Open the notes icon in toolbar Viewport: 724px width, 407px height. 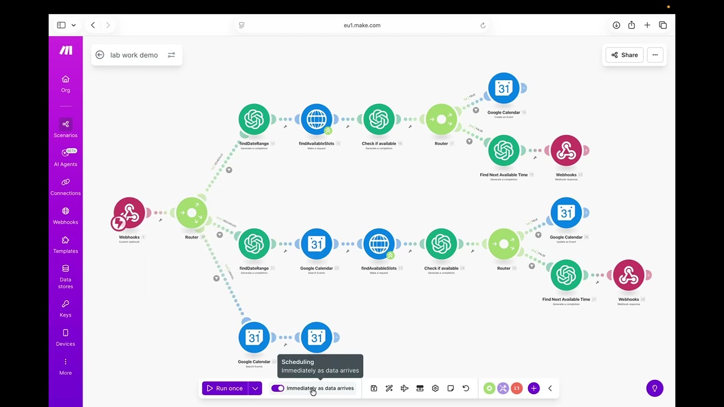(451, 388)
